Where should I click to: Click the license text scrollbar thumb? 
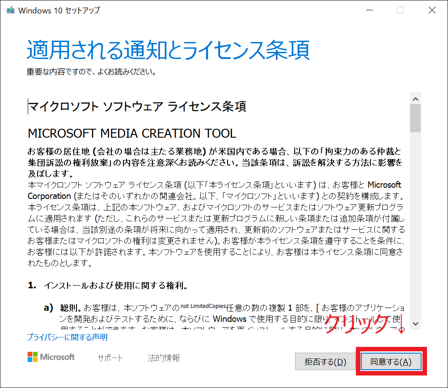tap(415, 118)
